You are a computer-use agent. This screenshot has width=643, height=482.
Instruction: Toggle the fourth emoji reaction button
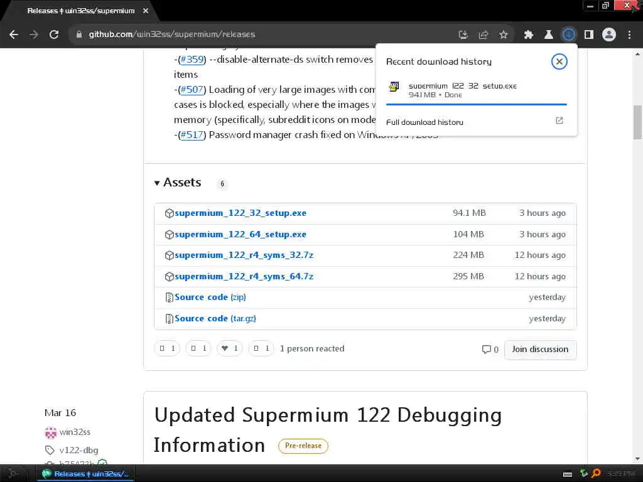(x=261, y=348)
